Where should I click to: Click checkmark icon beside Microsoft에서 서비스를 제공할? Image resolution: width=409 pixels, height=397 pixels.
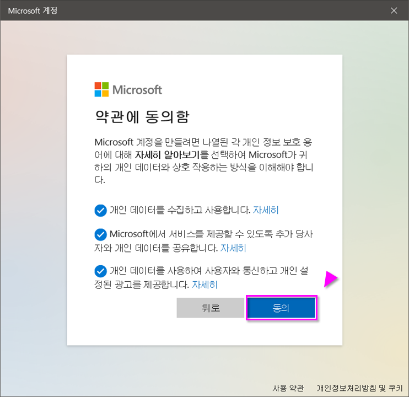100,234
